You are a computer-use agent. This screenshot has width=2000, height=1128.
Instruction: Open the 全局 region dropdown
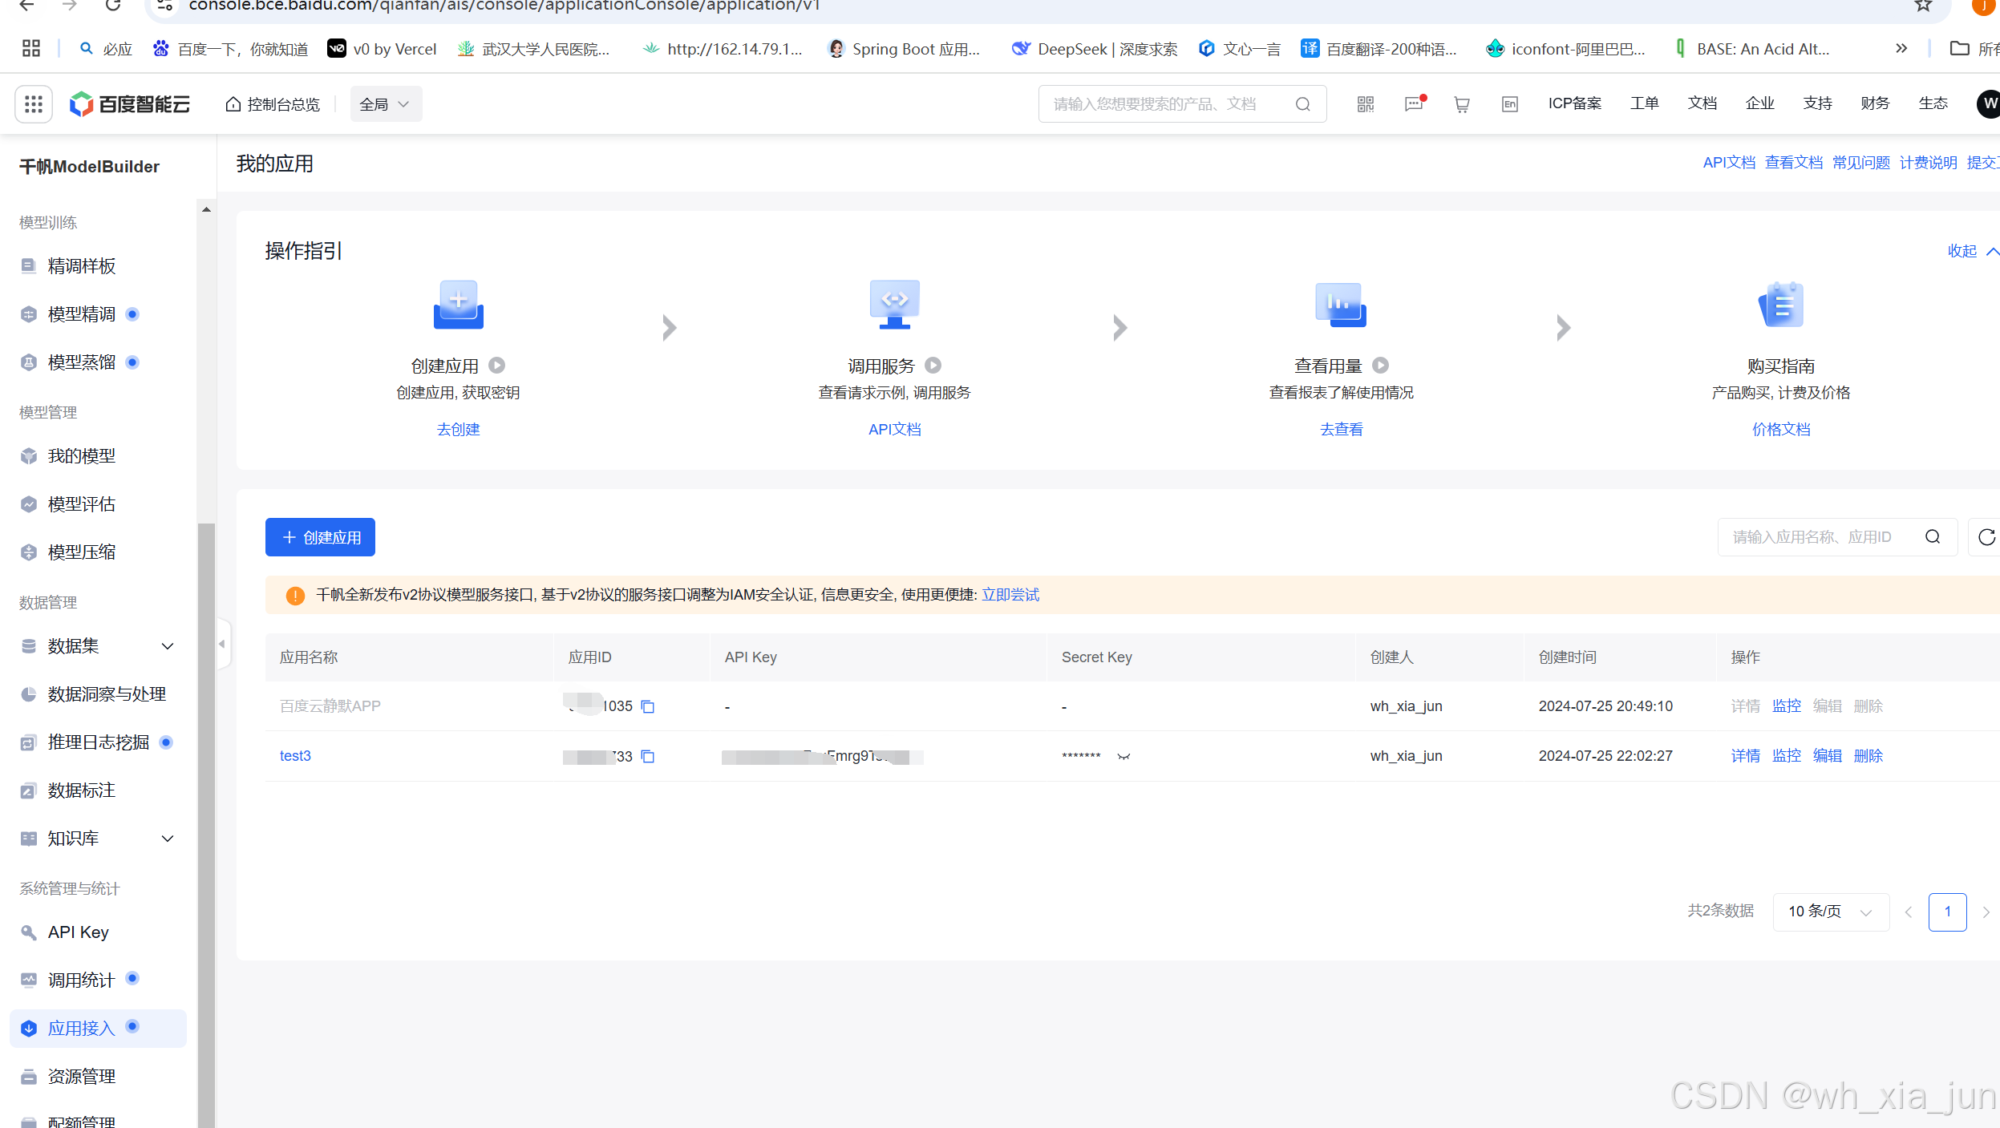pos(386,104)
